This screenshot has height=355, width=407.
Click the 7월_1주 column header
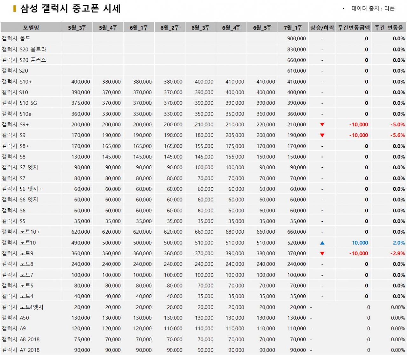pos(293,28)
